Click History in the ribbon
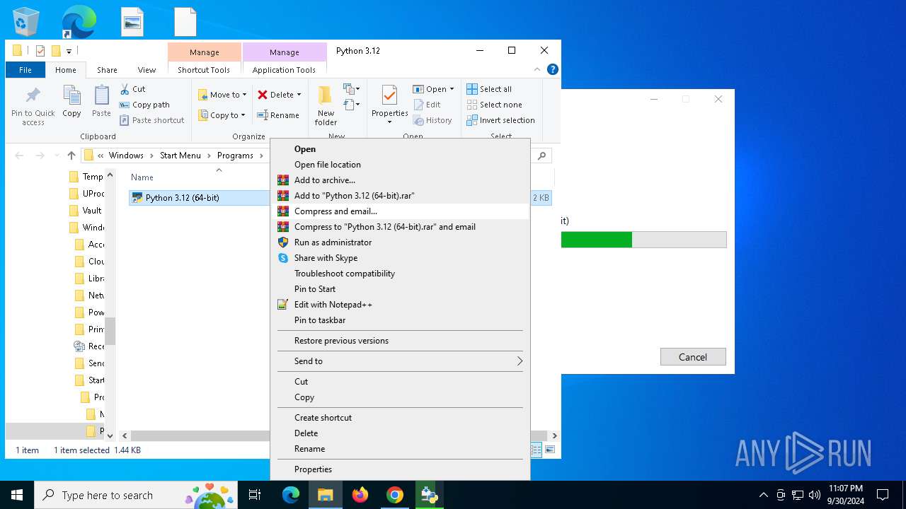This screenshot has height=509, width=906. pos(432,120)
